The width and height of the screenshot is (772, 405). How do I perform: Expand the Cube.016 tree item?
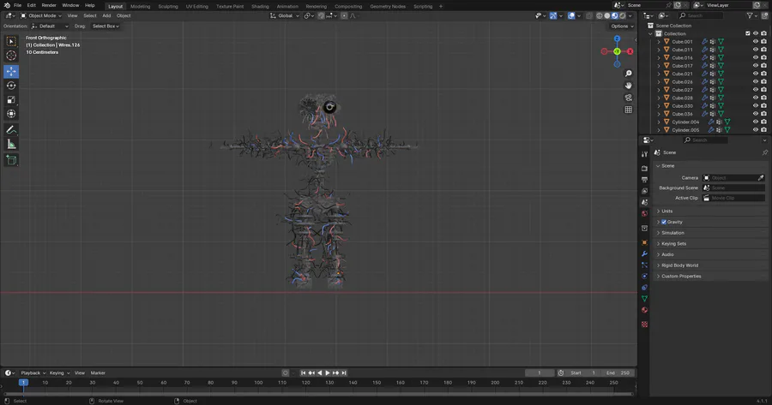(x=659, y=57)
